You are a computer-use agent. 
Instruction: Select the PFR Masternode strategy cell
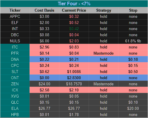(x=104, y=53)
